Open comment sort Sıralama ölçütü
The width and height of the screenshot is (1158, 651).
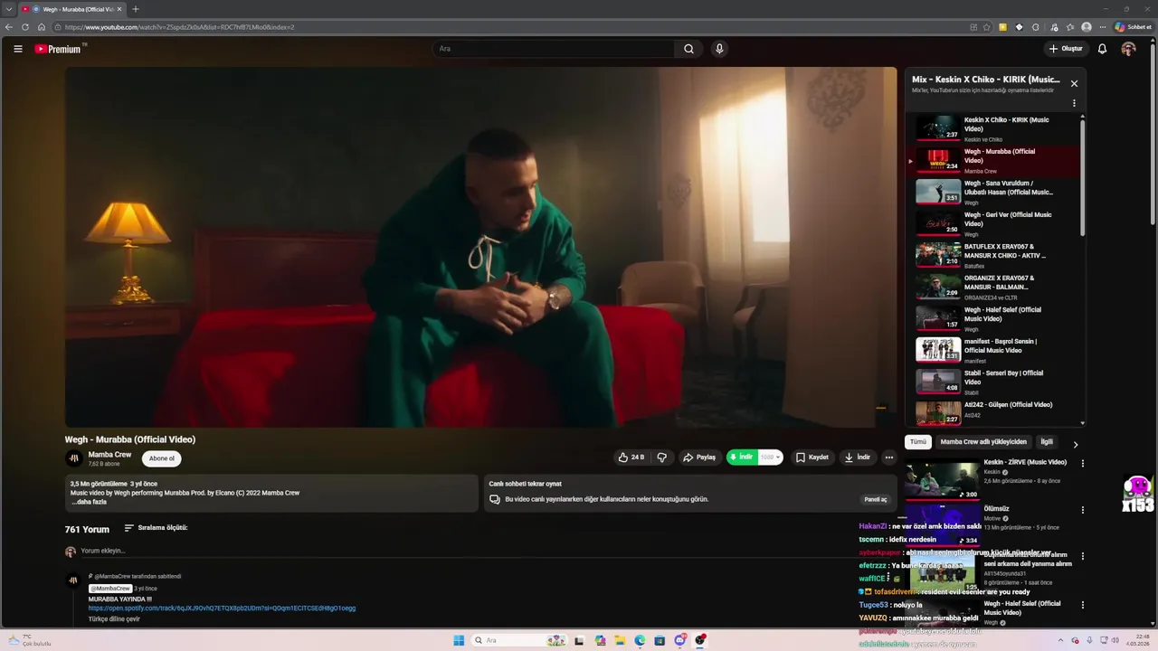coord(156,528)
